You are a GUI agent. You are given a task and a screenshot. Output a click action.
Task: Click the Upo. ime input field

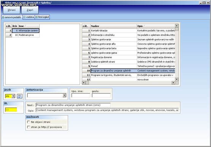(81, 95)
